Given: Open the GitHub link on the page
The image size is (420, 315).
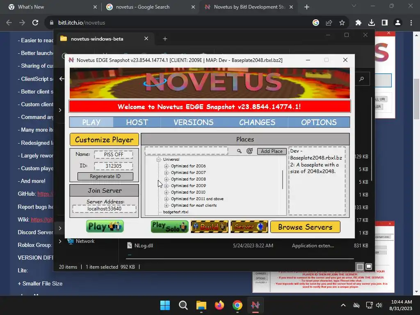Looking at the screenshot, I should tap(45, 194).
